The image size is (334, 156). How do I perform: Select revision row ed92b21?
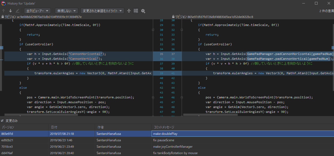(167, 140)
